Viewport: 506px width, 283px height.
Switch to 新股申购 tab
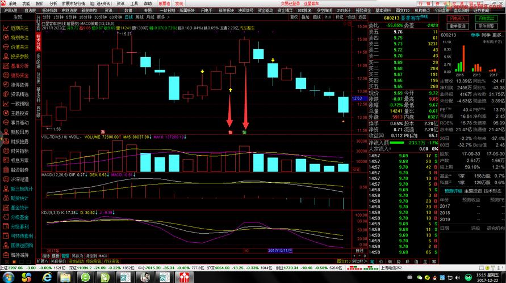coord(89,11)
